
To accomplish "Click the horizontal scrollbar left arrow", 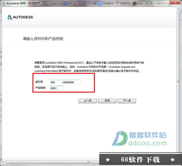I will coord(4,162).
